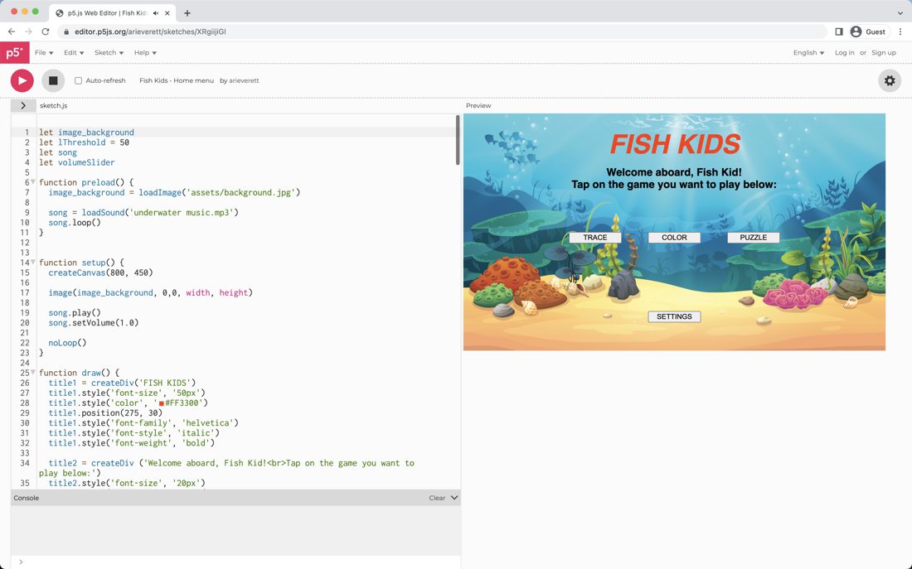Clear the console output
912x569 pixels.
(437, 498)
